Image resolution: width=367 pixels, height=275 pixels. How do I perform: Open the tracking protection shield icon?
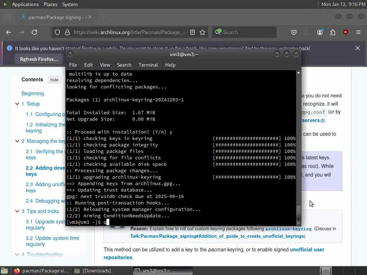[x=57, y=32]
